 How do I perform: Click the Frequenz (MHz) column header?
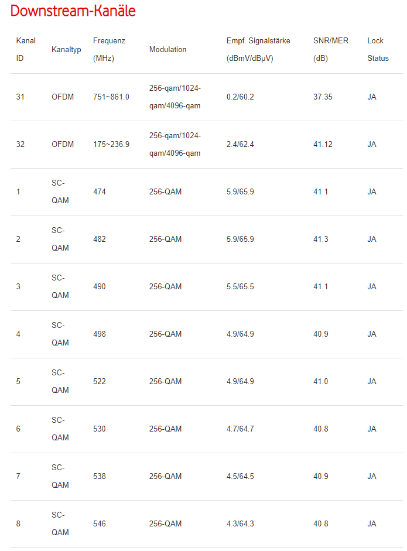(x=109, y=50)
